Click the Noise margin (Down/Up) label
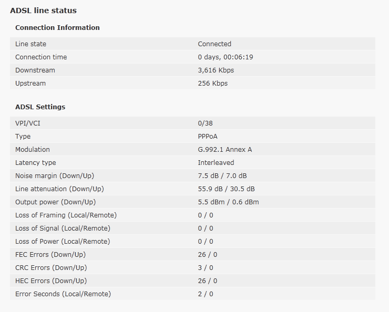 (55, 176)
